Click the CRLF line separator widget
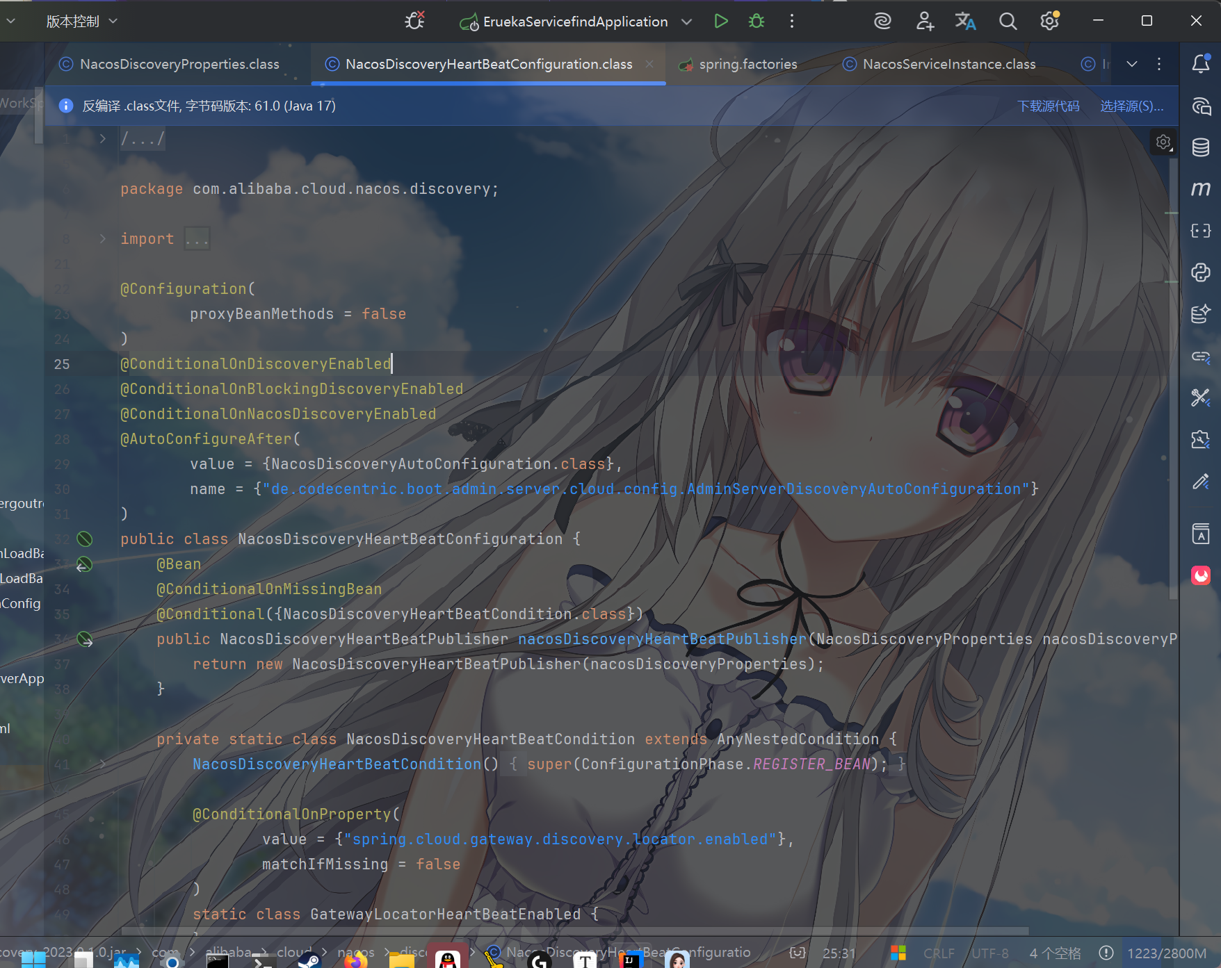Screen dimensions: 1221x968 [x=939, y=953]
